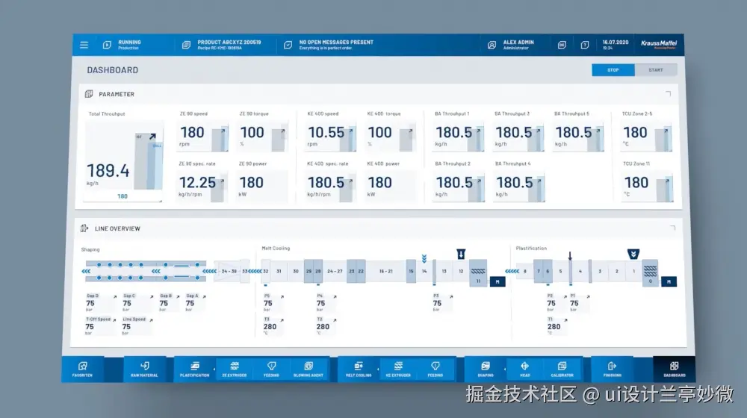Open the messages status icon

[x=288, y=45]
